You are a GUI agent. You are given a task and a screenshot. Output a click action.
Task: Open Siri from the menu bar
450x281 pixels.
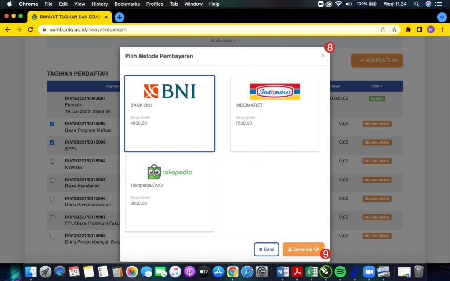428,4
